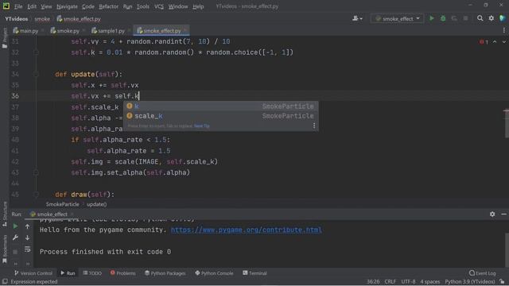Open the Refactor menu
509x286 pixels.
pos(108,6)
